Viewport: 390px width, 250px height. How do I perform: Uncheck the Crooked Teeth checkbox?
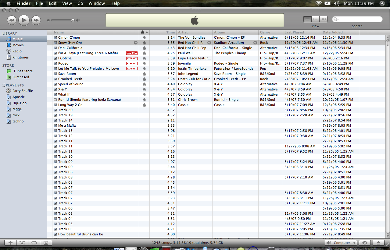(55, 79)
